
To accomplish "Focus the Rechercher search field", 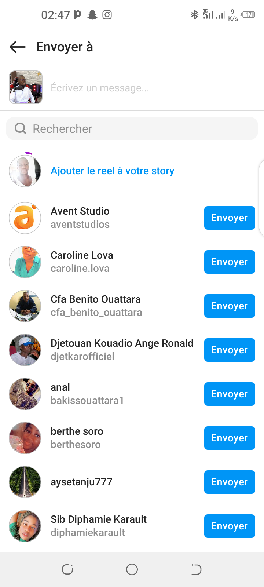I will [x=139, y=129].
